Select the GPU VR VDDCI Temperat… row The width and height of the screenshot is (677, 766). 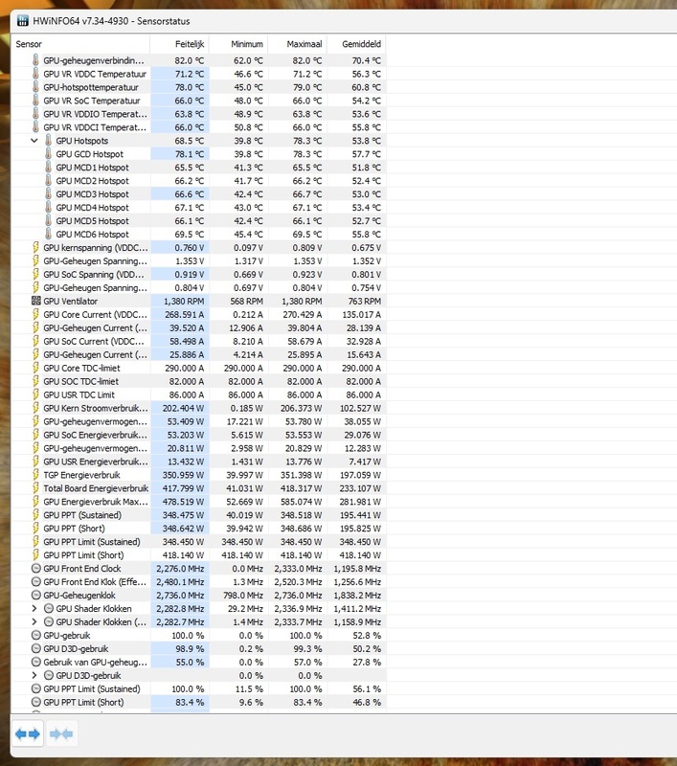[x=198, y=127]
